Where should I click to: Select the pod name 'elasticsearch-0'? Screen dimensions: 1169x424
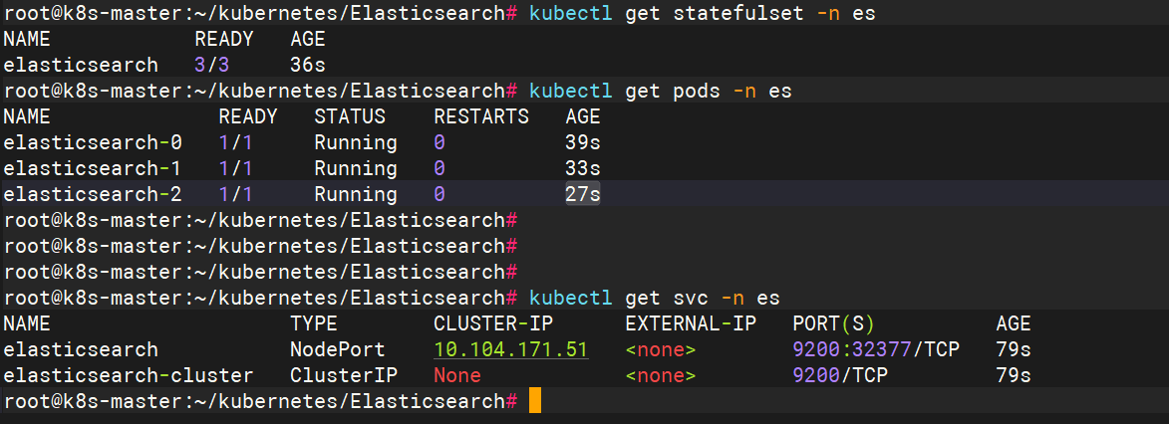[x=93, y=142]
